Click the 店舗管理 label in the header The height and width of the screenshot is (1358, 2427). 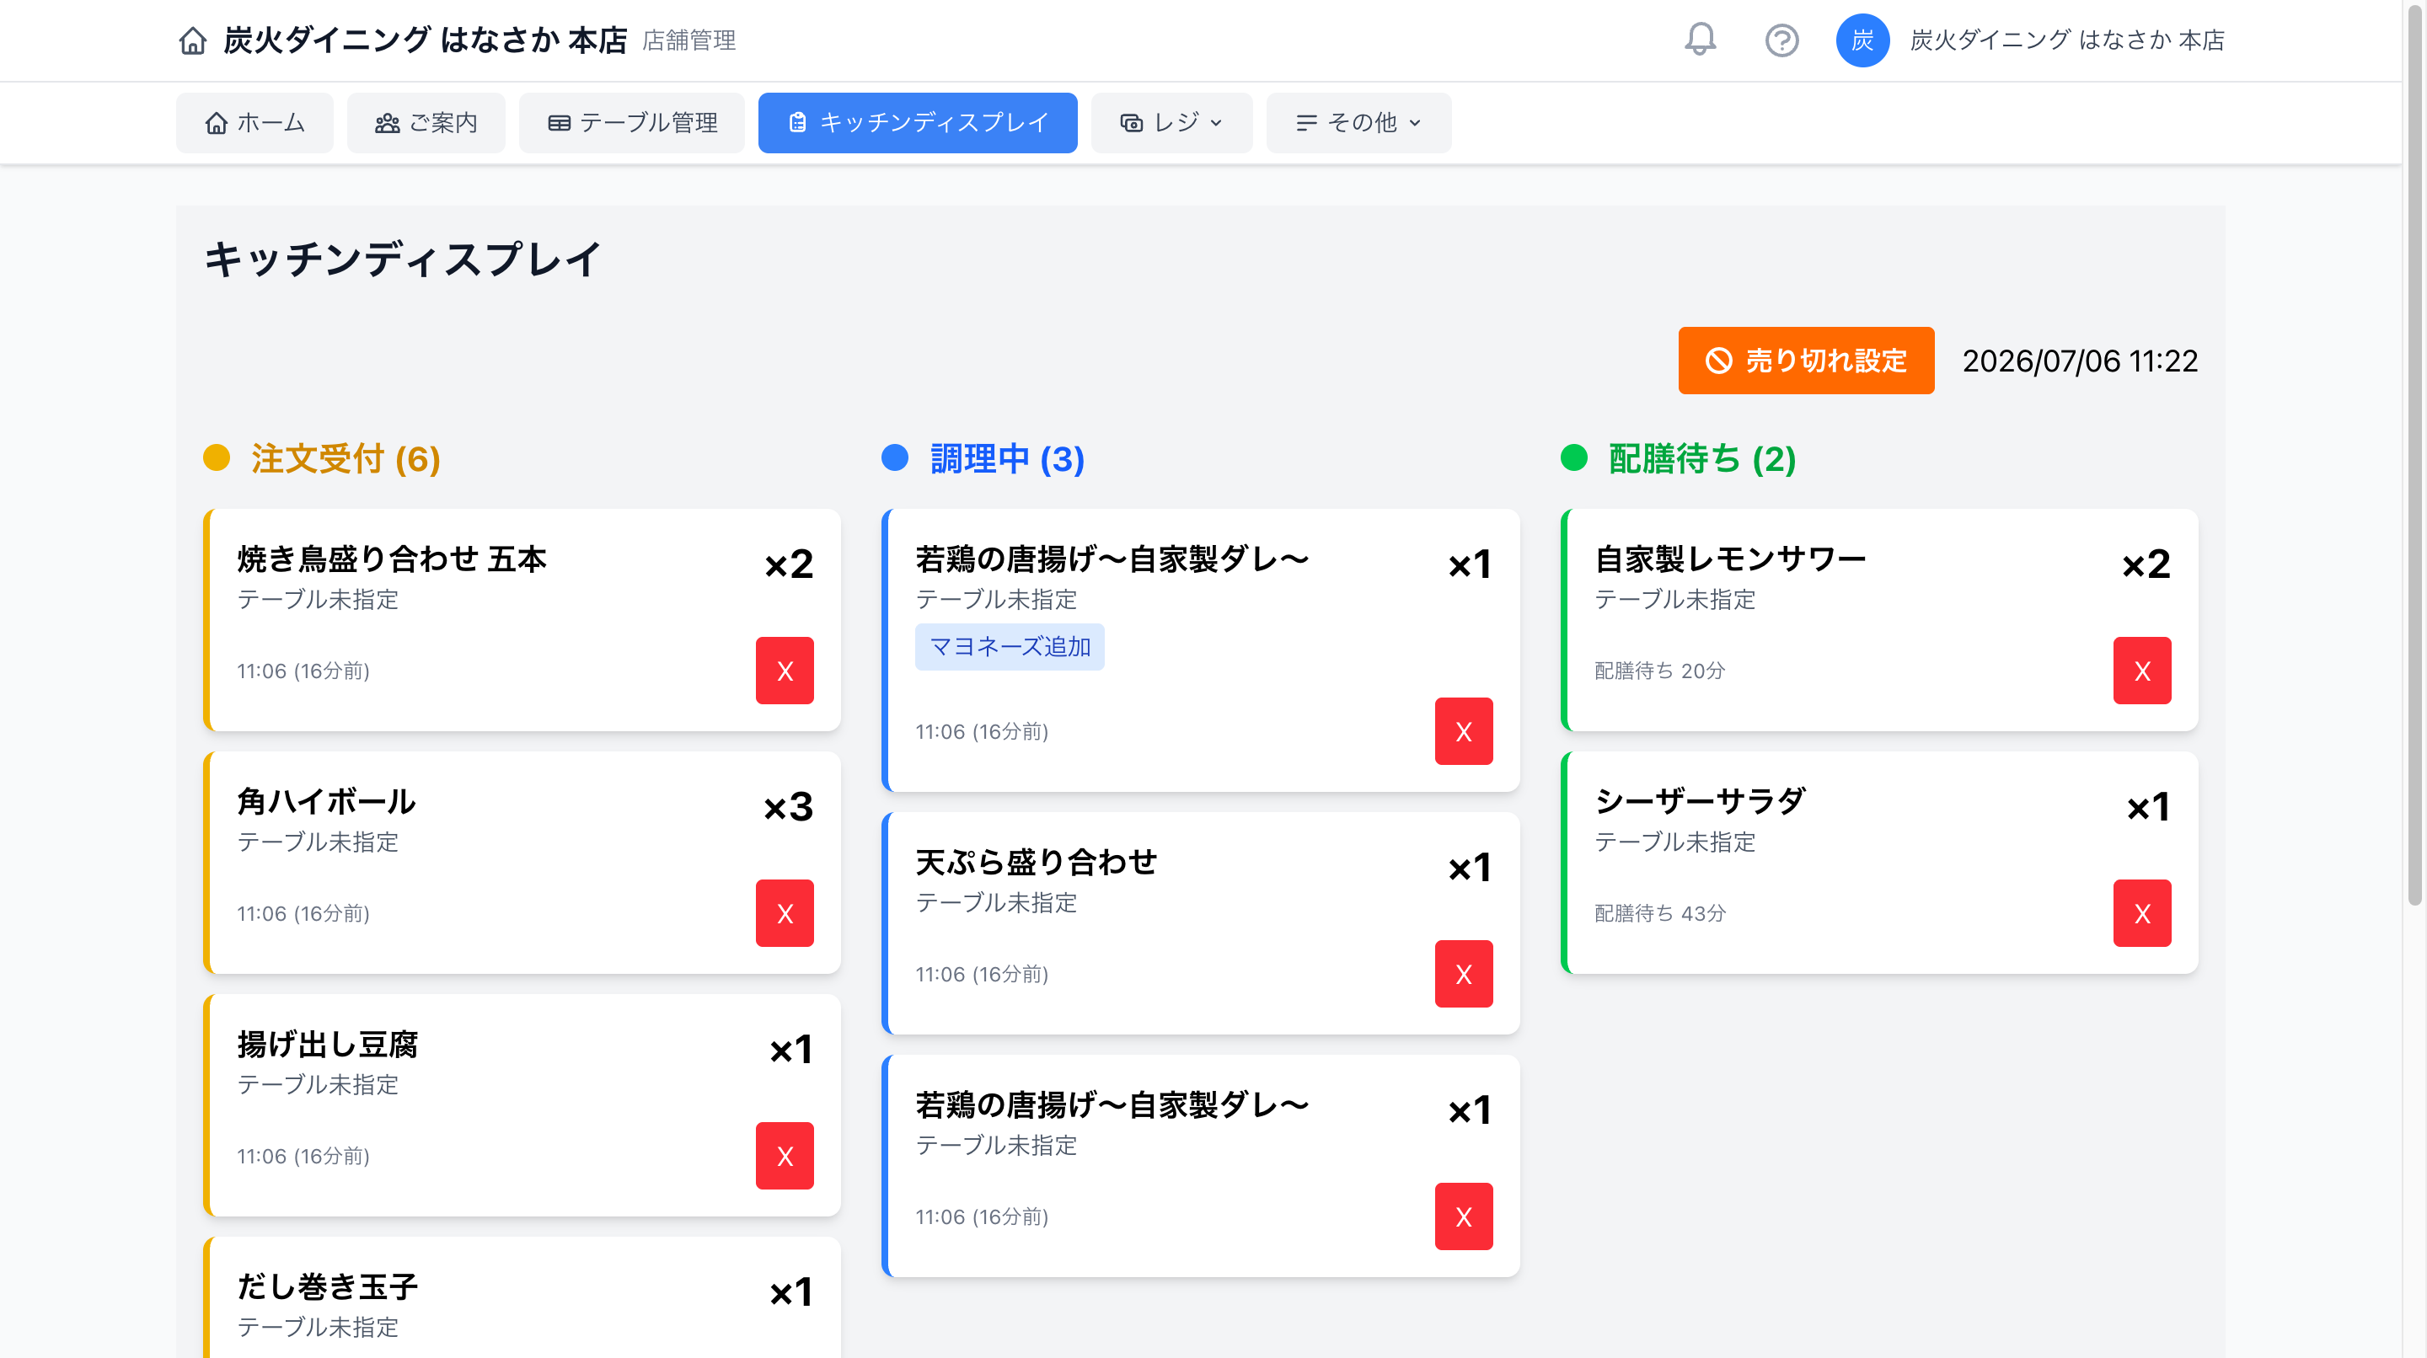click(688, 40)
